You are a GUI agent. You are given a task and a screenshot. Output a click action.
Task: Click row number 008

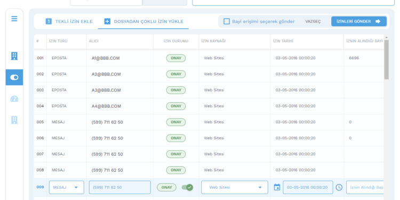pyautogui.click(x=41, y=170)
